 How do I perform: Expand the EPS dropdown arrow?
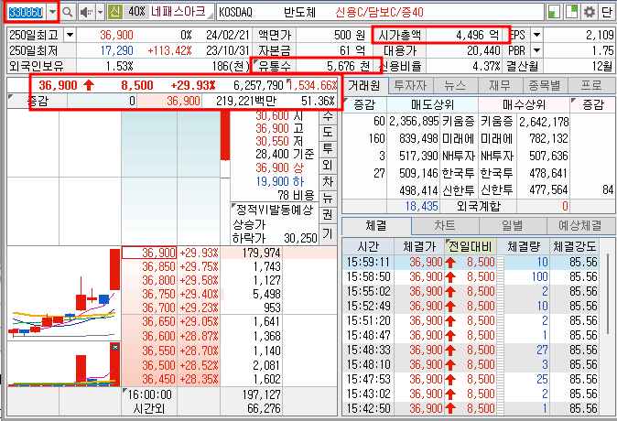[x=536, y=35]
